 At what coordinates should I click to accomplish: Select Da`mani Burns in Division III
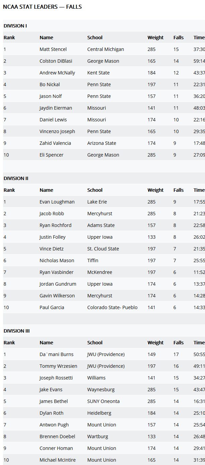point(57,354)
